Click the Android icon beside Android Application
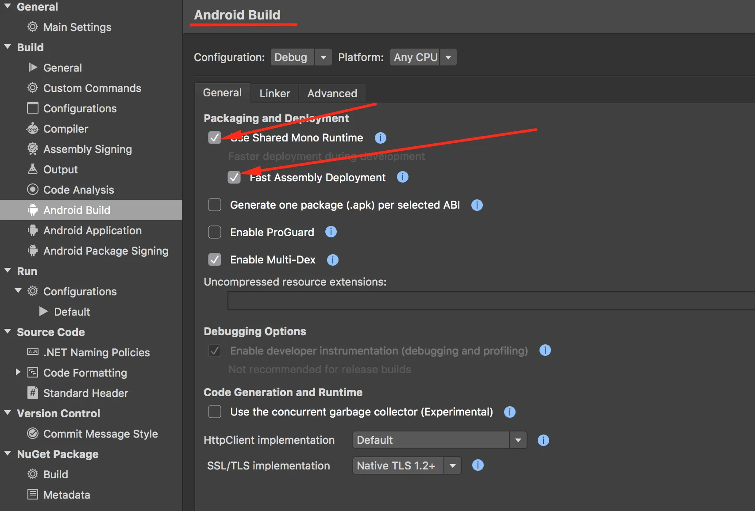This screenshot has height=511, width=755. tap(33, 230)
